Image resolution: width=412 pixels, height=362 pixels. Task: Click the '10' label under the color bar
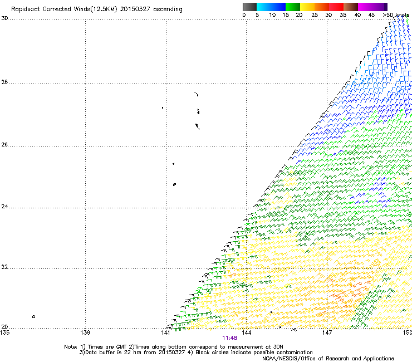point(272,15)
